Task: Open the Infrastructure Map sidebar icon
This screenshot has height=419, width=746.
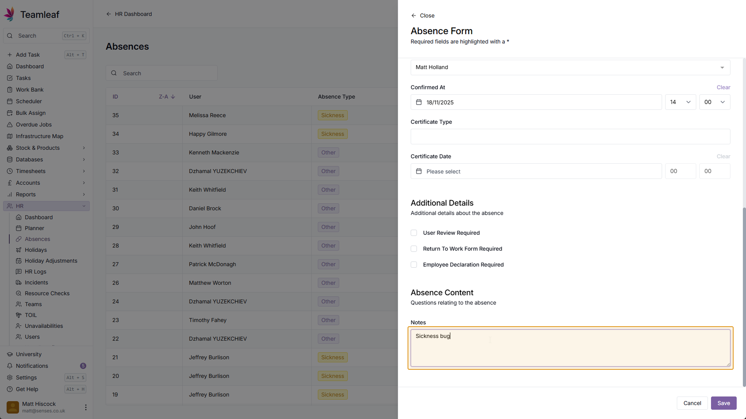Action: tap(10, 136)
